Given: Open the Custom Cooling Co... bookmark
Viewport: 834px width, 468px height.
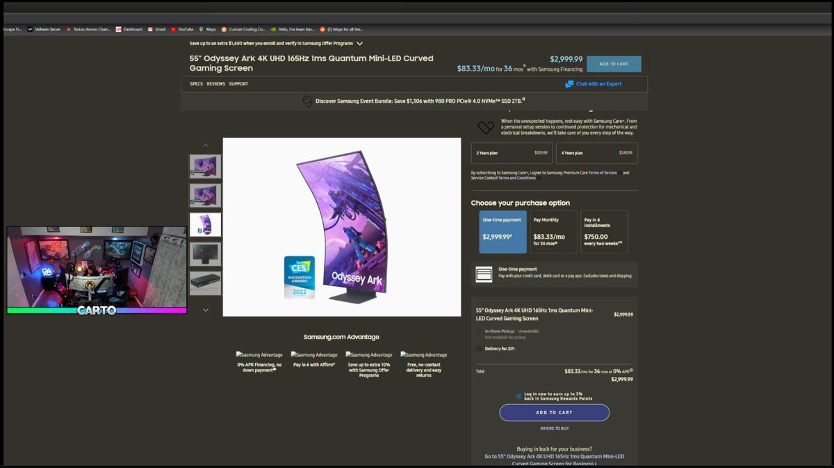Looking at the screenshot, I should click(243, 29).
